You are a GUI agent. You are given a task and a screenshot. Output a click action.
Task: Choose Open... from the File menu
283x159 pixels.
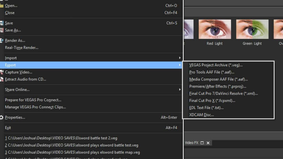click(91, 6)
